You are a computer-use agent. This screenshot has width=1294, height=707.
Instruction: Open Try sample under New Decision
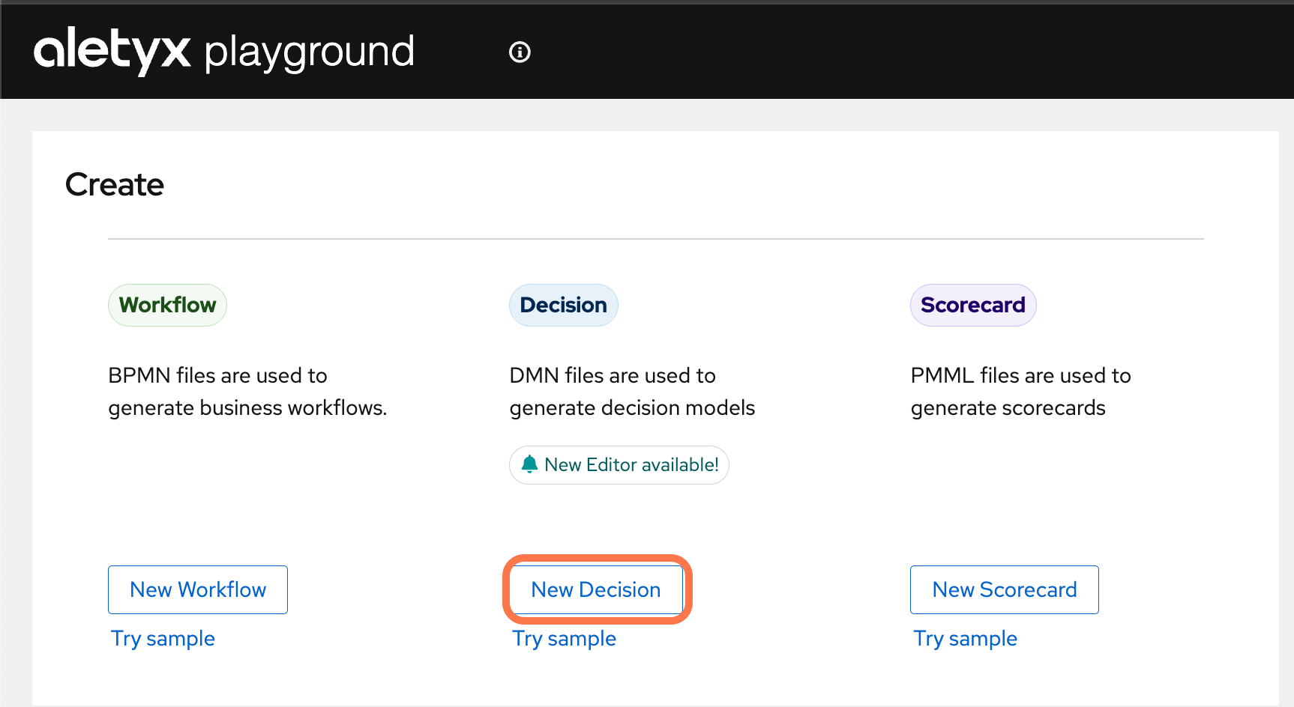click(x=564, y=638)
